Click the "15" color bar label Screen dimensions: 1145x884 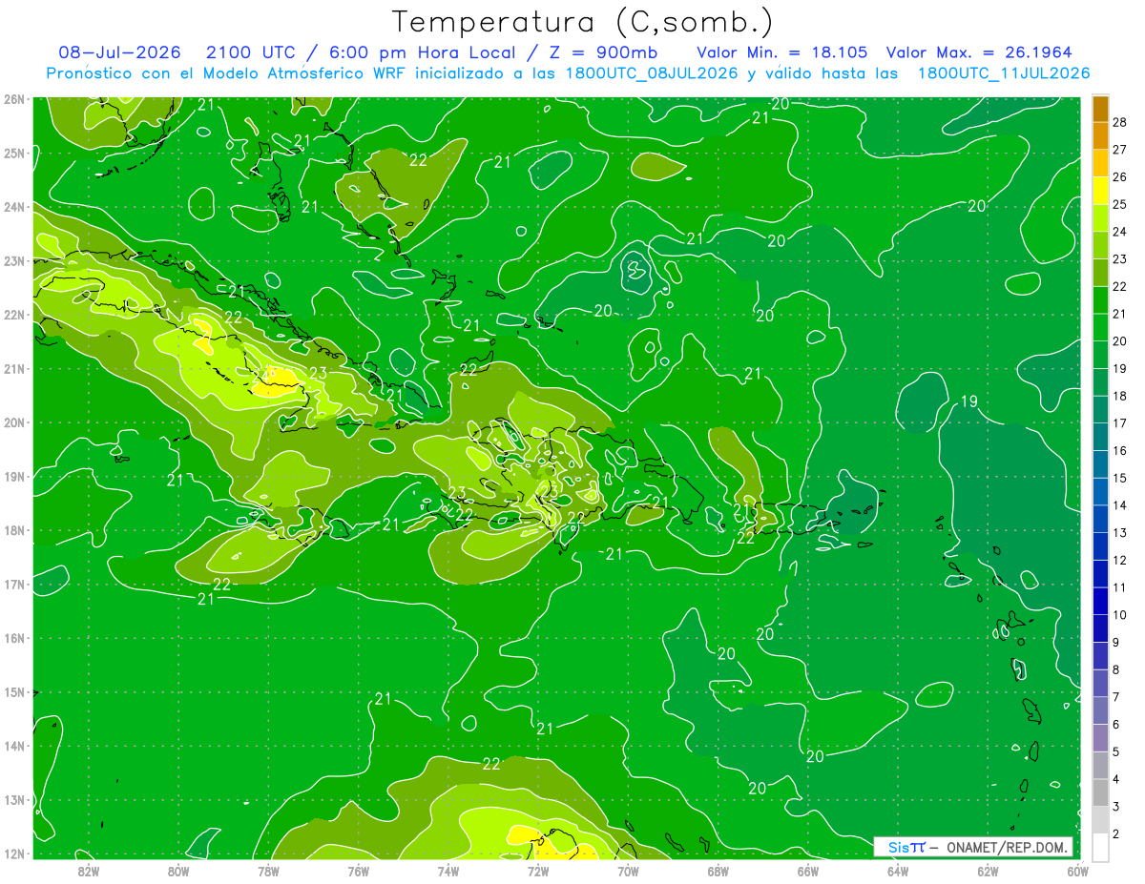pyautogui.click(x=1120, y=478)
